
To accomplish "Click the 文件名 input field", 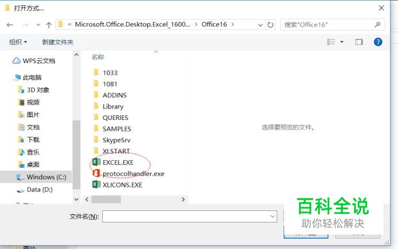I will 190,217.
